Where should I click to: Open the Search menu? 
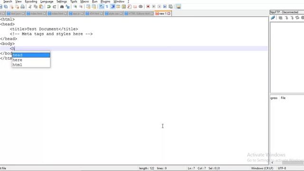[8, 1]
